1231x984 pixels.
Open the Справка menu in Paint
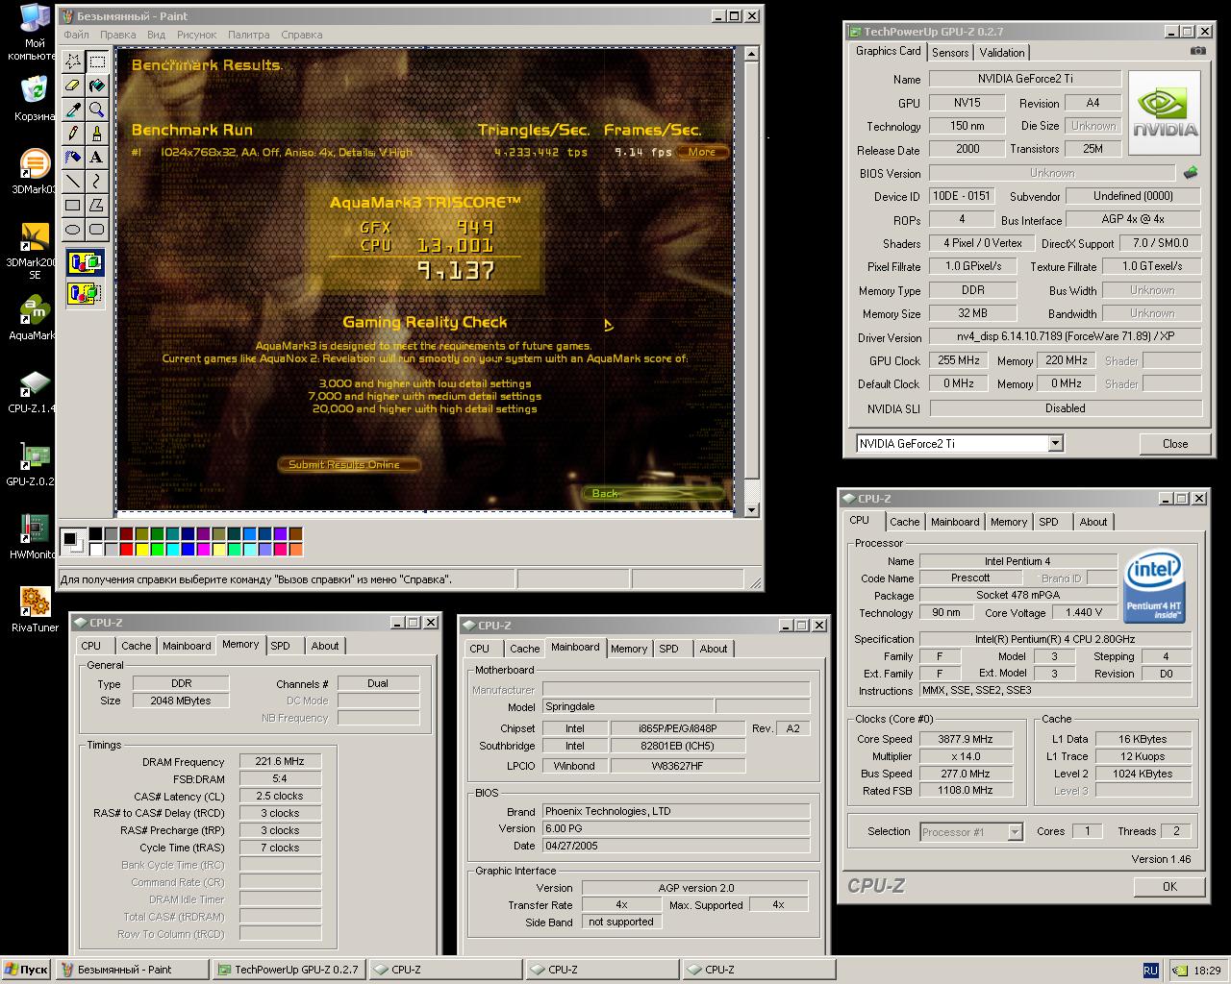[x=302, y=35]
